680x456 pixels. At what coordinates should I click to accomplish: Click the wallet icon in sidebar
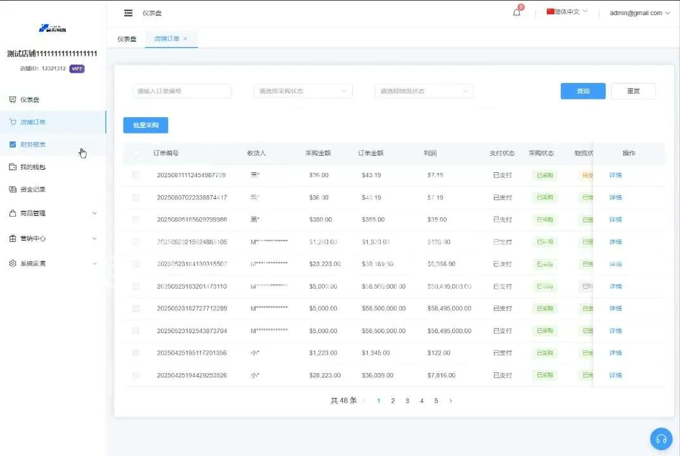13,167
